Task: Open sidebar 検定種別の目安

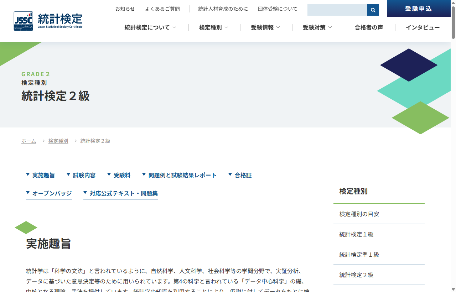Action: point(379,214)
